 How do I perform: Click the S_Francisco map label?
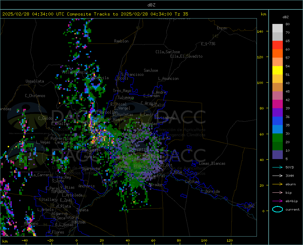pyautogui.click(x=132, y=74)
